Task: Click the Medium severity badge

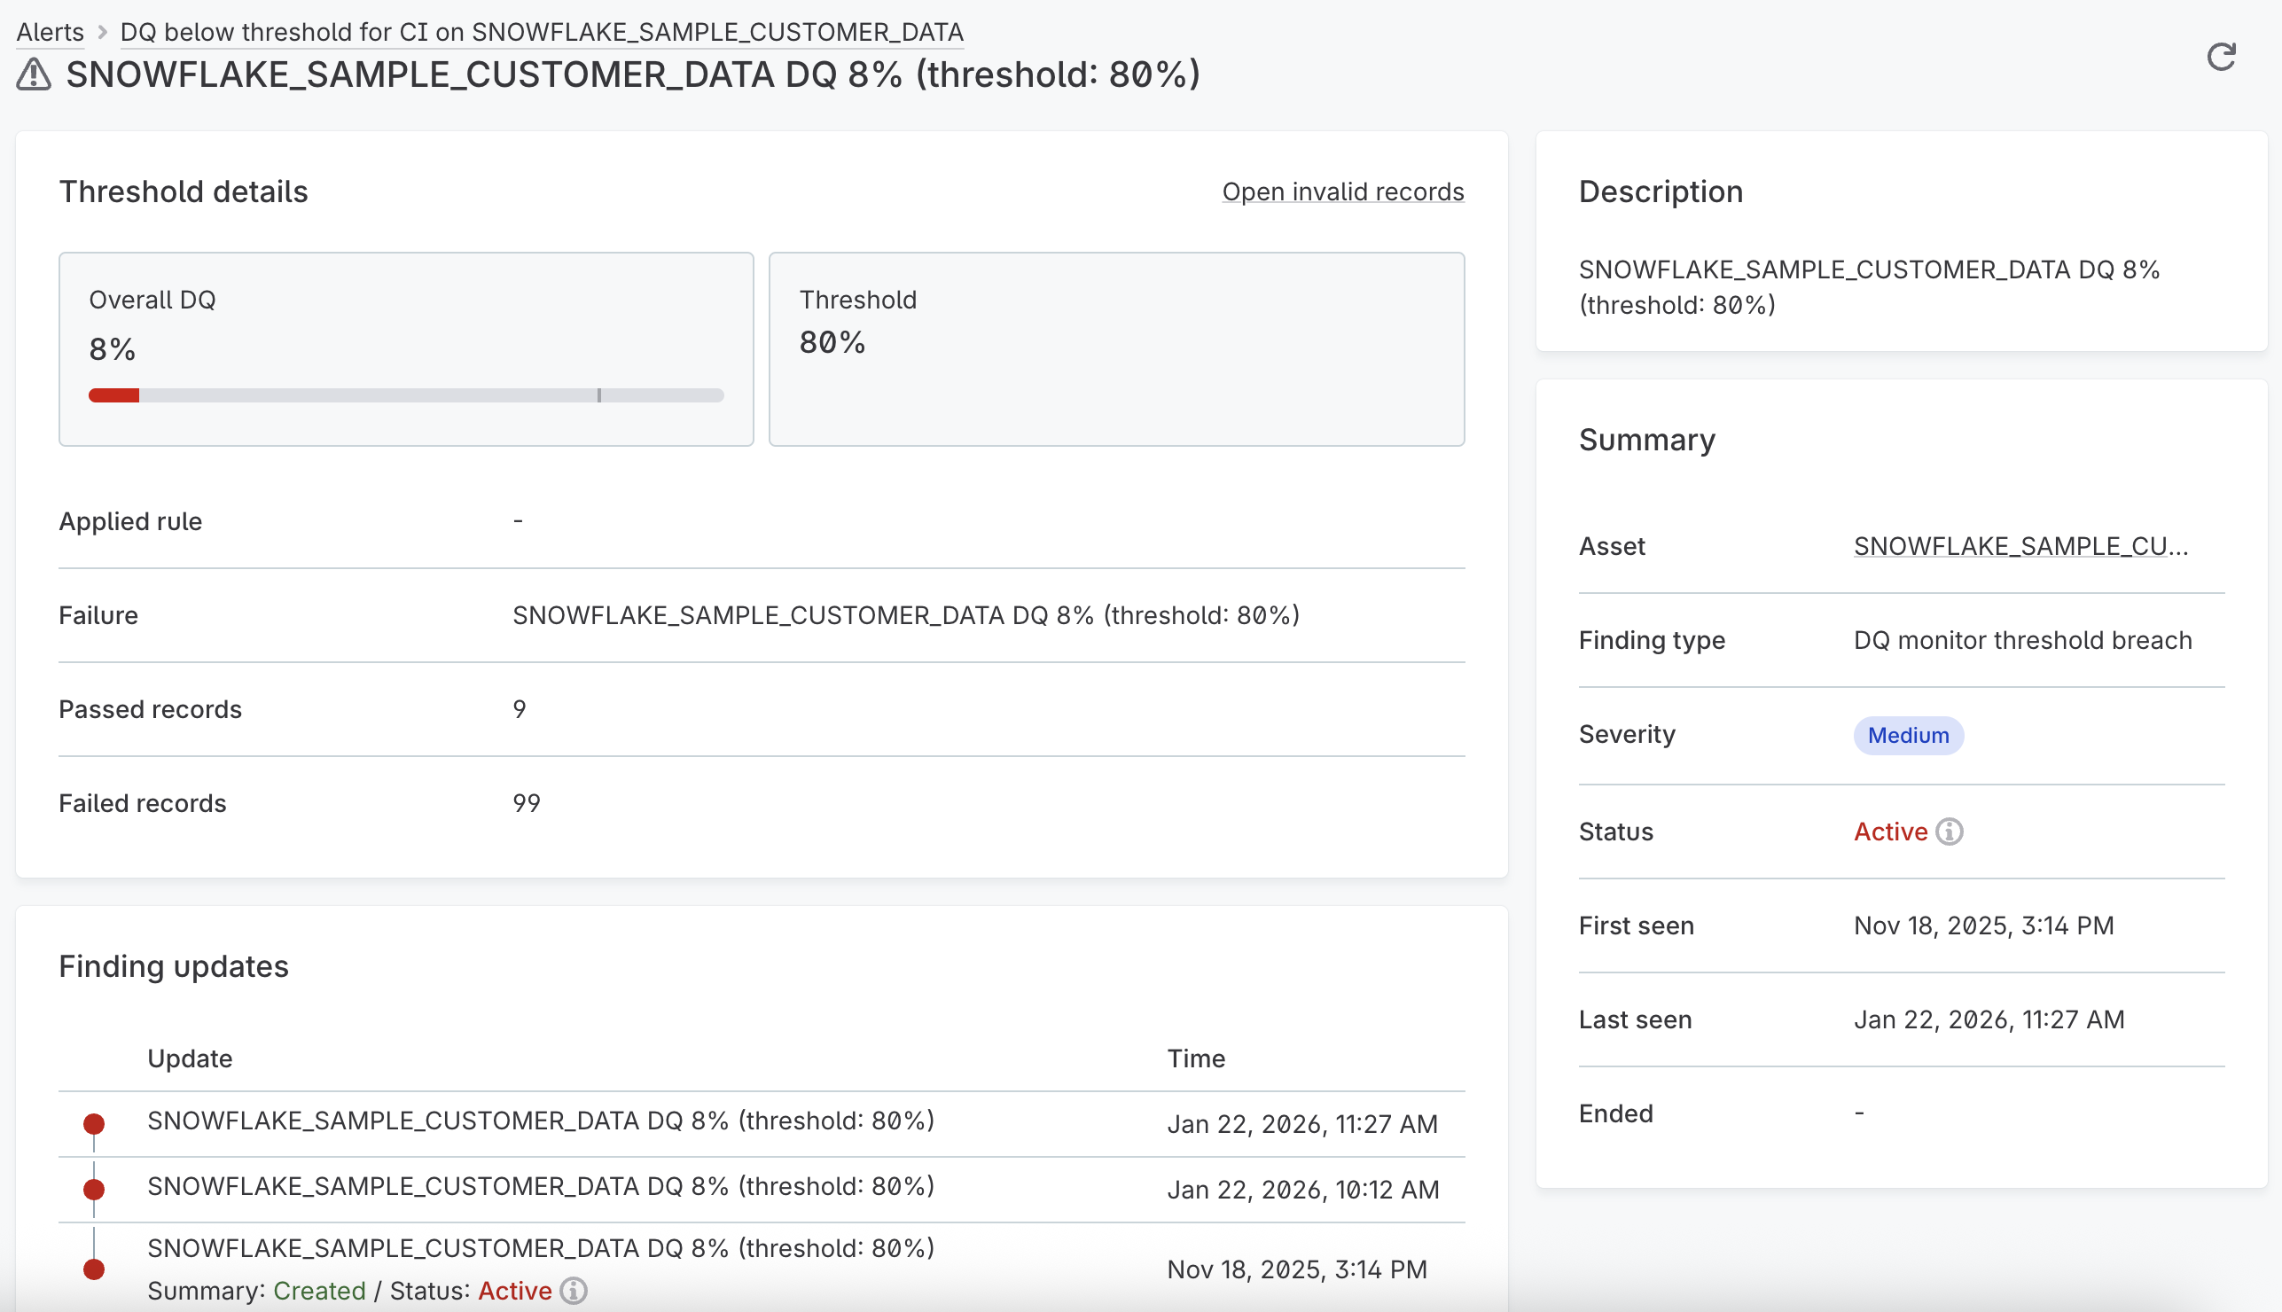Action: point(1907,735)
